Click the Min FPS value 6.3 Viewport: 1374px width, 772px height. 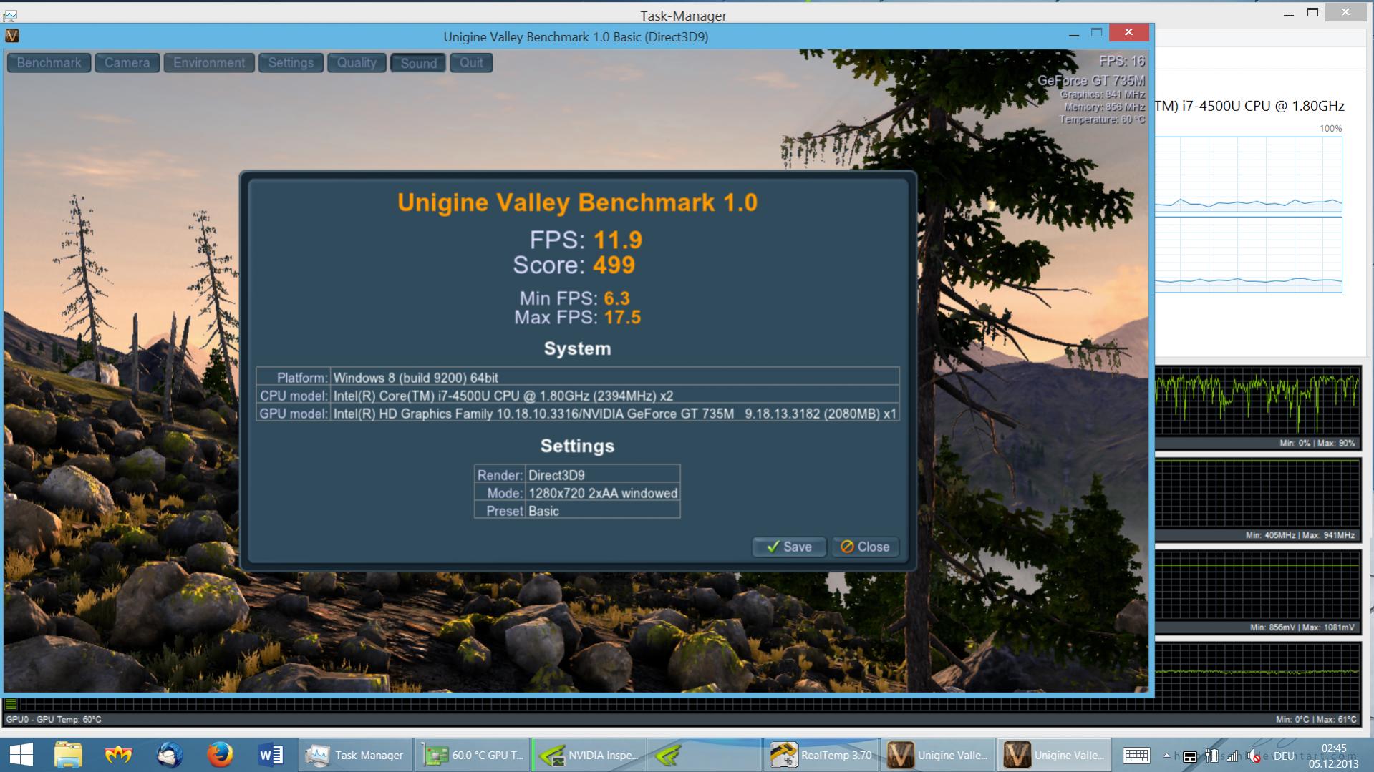[x=616, y=298]
